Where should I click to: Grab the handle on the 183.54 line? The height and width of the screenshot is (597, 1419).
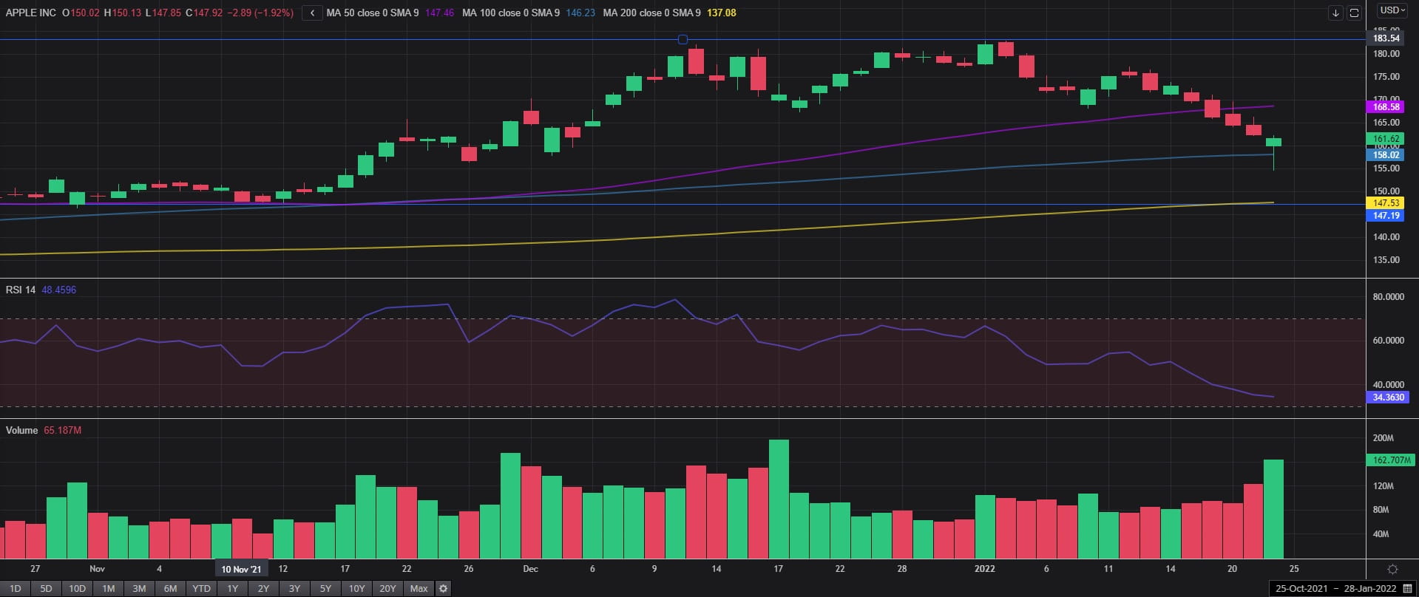(x=683, y=39)
